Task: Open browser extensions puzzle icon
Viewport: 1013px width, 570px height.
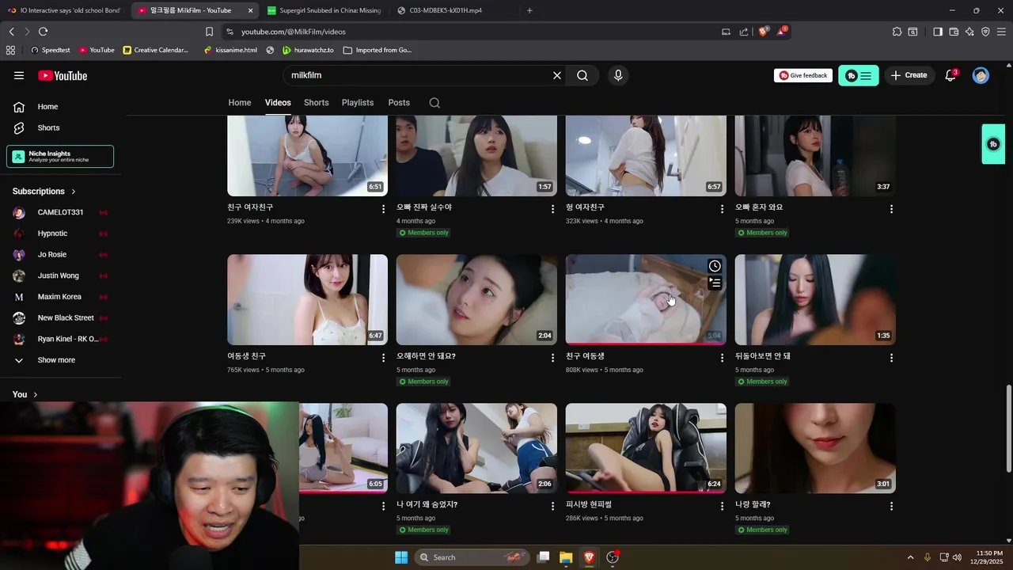Action: pyautogui.click(x=897, y=32)
